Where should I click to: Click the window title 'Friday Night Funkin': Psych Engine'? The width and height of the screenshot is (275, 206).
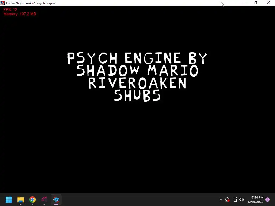(x=31, y=3)
